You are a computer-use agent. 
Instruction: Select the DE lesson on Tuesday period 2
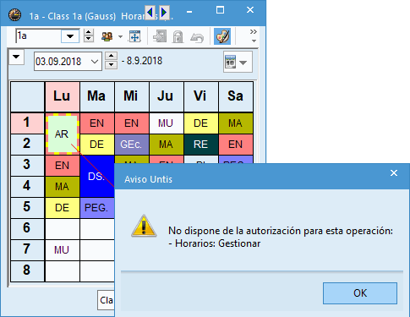[x=97, y=145]
